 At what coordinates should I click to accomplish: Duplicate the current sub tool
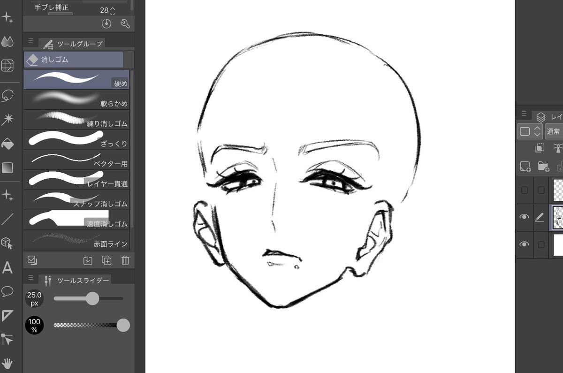[x=107, y=260]
